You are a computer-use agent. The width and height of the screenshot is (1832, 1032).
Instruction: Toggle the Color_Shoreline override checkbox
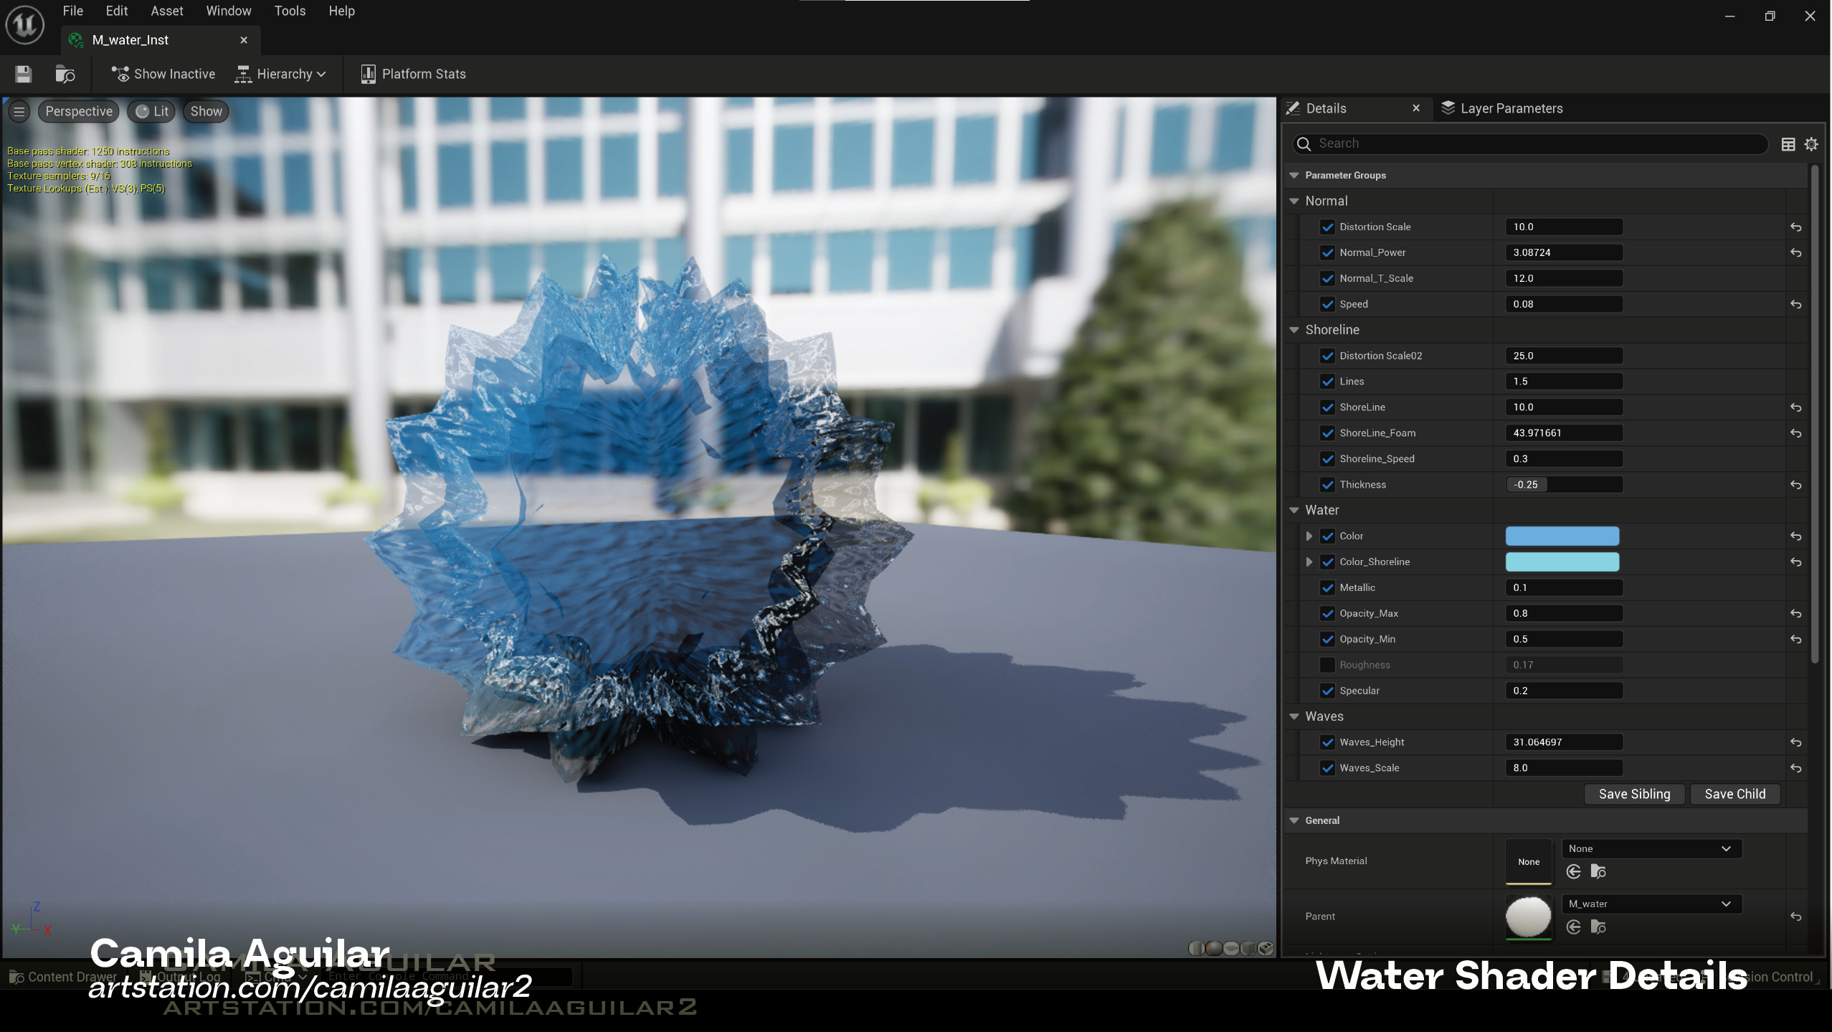[1328, 562]
